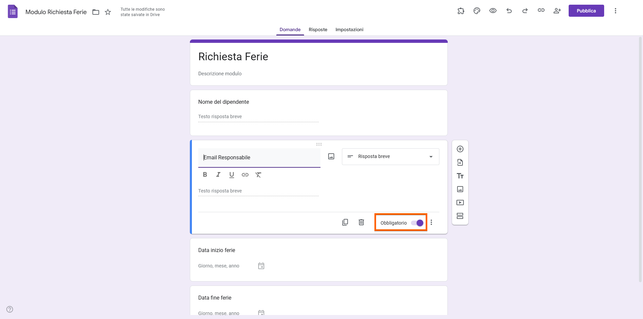This screenshot has height=319, width=643.
Task: Open the three-dot menu of the question
Action: [431, 222]
